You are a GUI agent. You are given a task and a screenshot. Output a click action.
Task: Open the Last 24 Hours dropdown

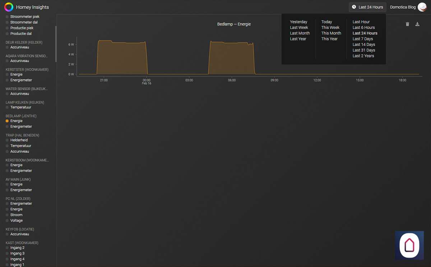click(367, 7)
